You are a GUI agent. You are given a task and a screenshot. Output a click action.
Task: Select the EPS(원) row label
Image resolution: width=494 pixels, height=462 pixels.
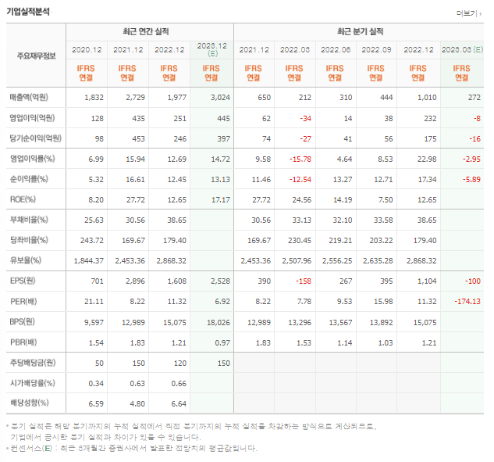23,281
